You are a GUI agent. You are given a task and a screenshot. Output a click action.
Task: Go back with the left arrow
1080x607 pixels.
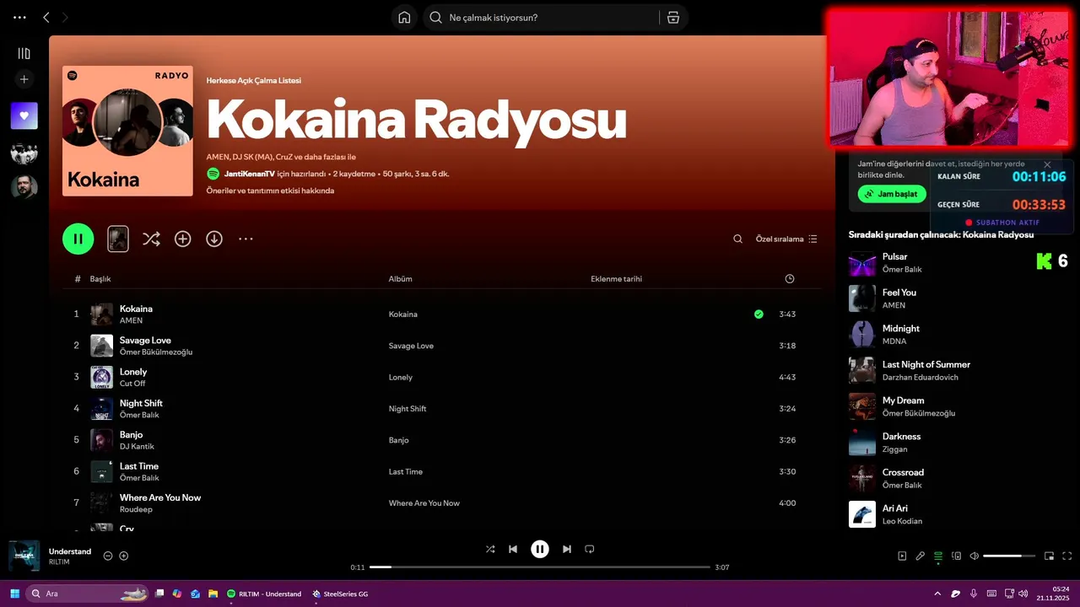[x=46, y=17]
